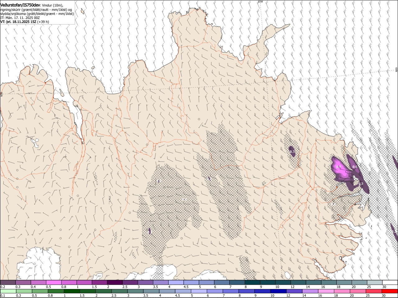Click steel blue 6–7 snow legend swatch
The height and width of the screenshot is (298, 398).
pos(222,282)
